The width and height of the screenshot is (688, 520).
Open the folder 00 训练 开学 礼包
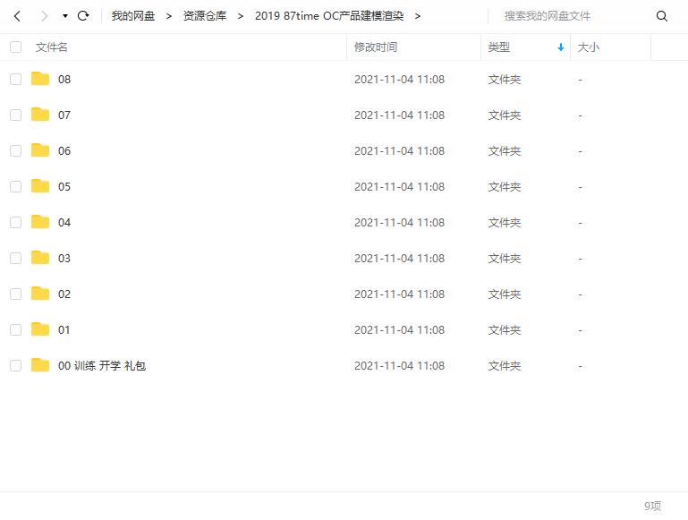pos(102,365)
